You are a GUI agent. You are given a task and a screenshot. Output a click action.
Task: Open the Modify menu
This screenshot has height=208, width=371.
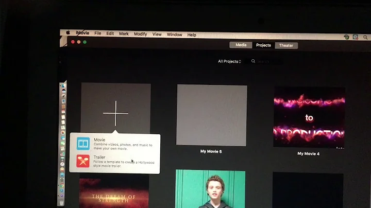(140, 34)
